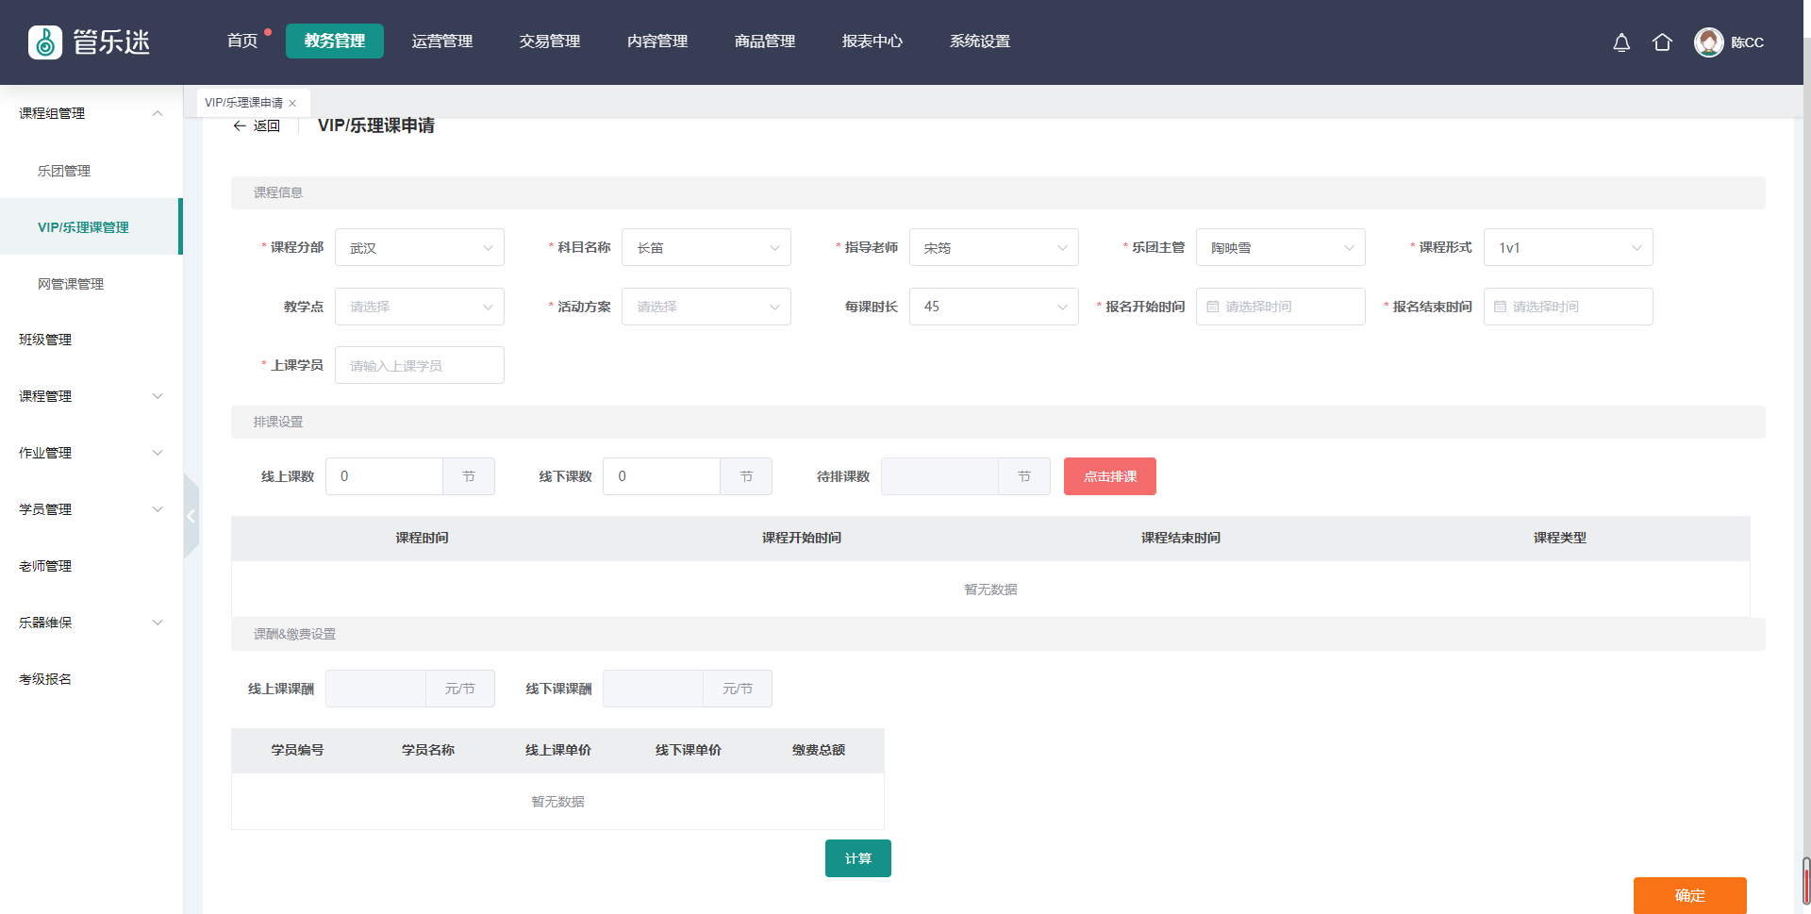1811x914 pixels.
Task: Open 报名结束时间 date picker
Action: (x=1568, y=307)
